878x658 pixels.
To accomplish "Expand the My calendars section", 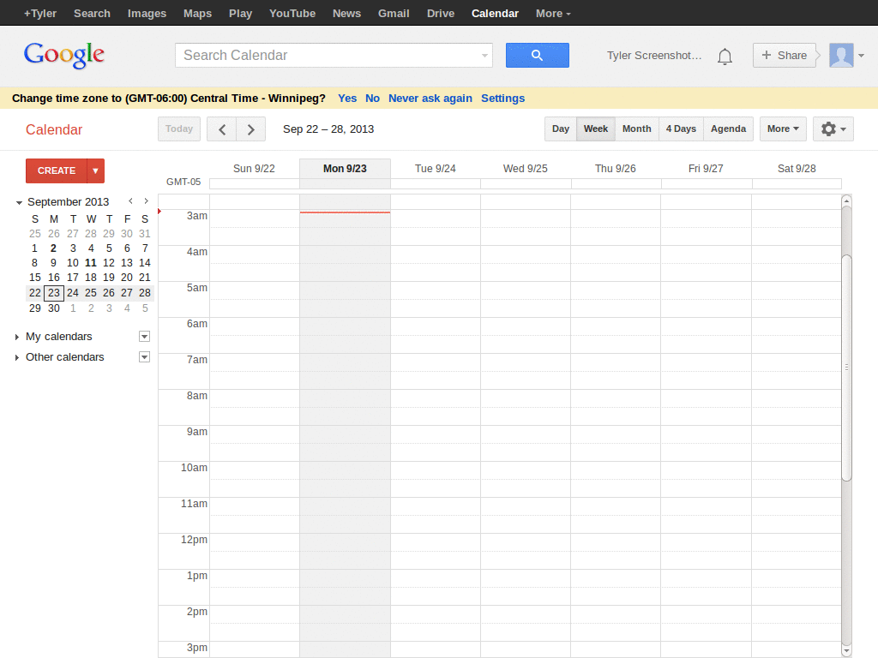I will pyautogui.click(x=17, y=337).
